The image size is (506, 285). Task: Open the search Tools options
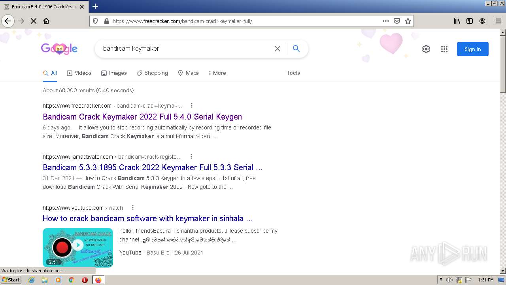click(x=293, y=73)
